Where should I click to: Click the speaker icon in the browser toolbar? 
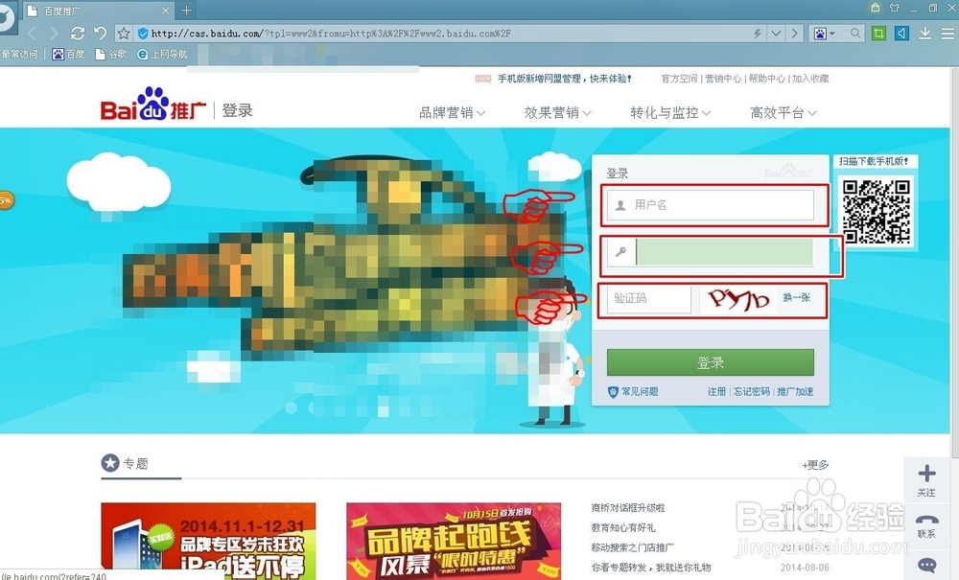[x=901, y=33]
